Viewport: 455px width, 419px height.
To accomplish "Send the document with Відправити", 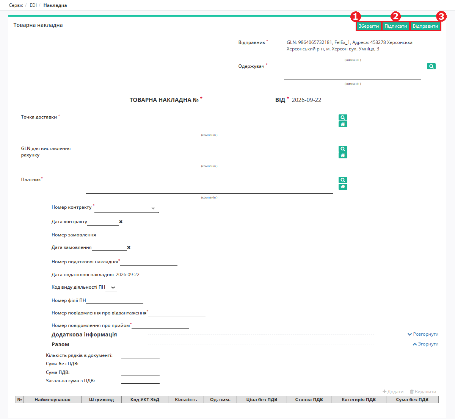I will coord(425,26).
